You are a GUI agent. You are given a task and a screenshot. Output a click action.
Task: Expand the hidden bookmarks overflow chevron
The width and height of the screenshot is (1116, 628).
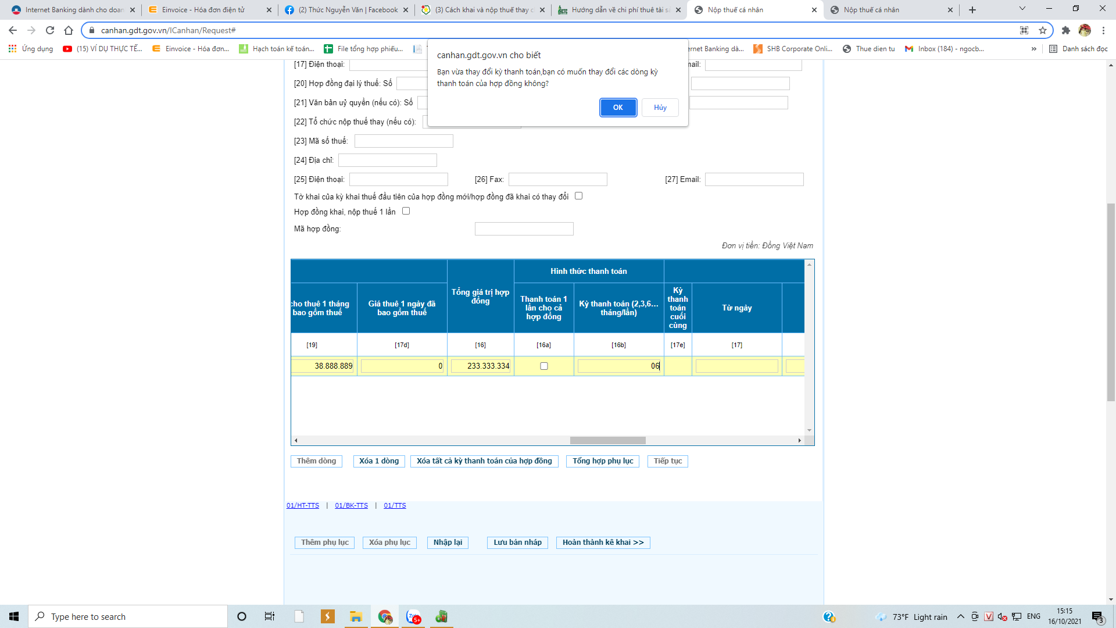[1033, 49]
